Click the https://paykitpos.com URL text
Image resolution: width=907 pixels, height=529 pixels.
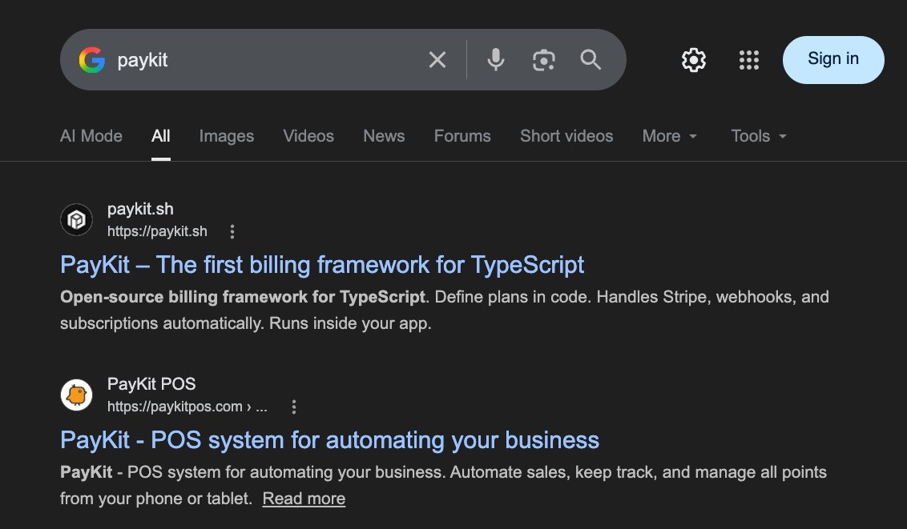[x=187, y=407]
